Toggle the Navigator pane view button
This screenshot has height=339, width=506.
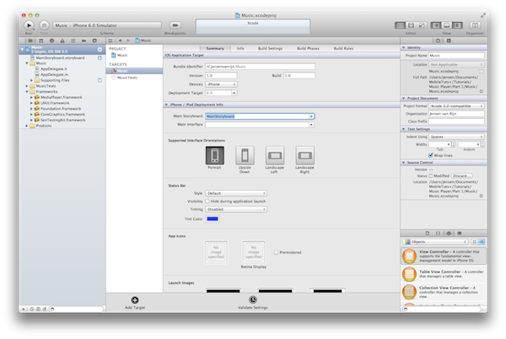pyautogui.click(x=436, y=25)
